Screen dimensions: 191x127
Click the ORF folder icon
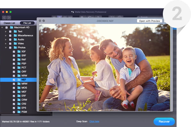point(19,72)
